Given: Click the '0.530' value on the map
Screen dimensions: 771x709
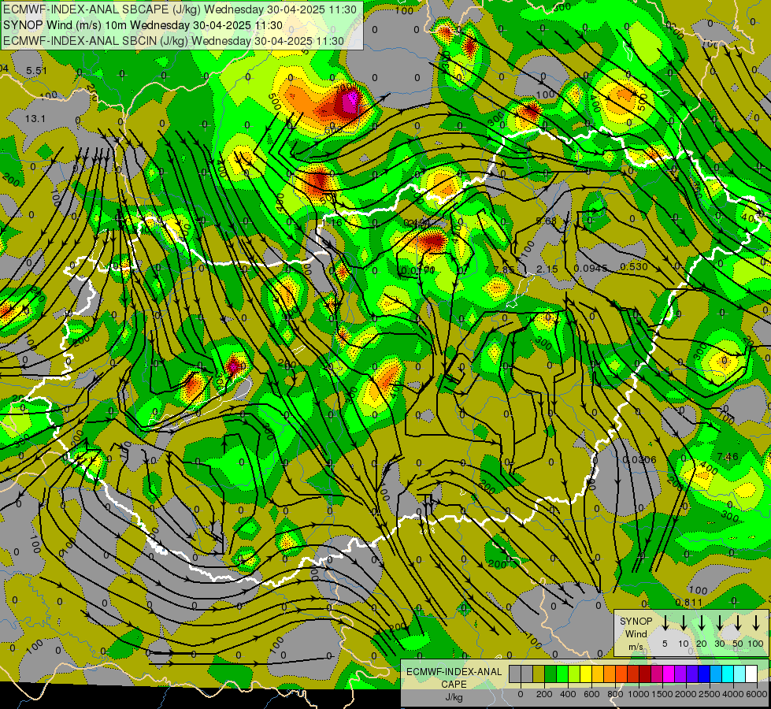Looking at the screenshot, I should [x=633, y=267].
